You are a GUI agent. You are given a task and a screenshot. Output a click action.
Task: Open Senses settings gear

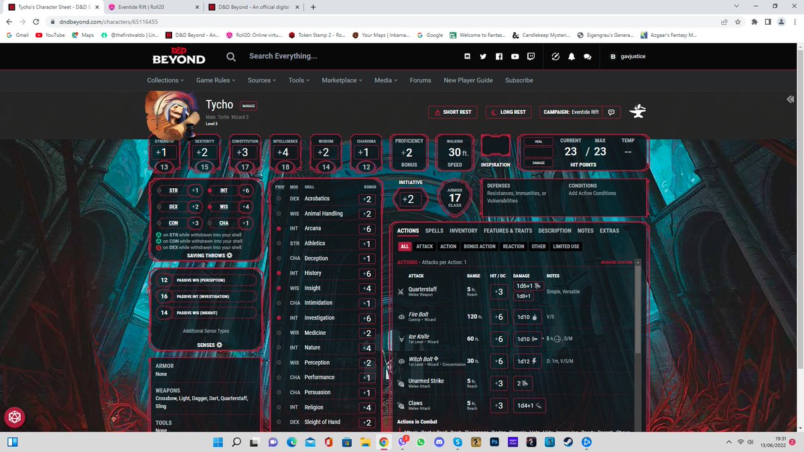[219, 345]
